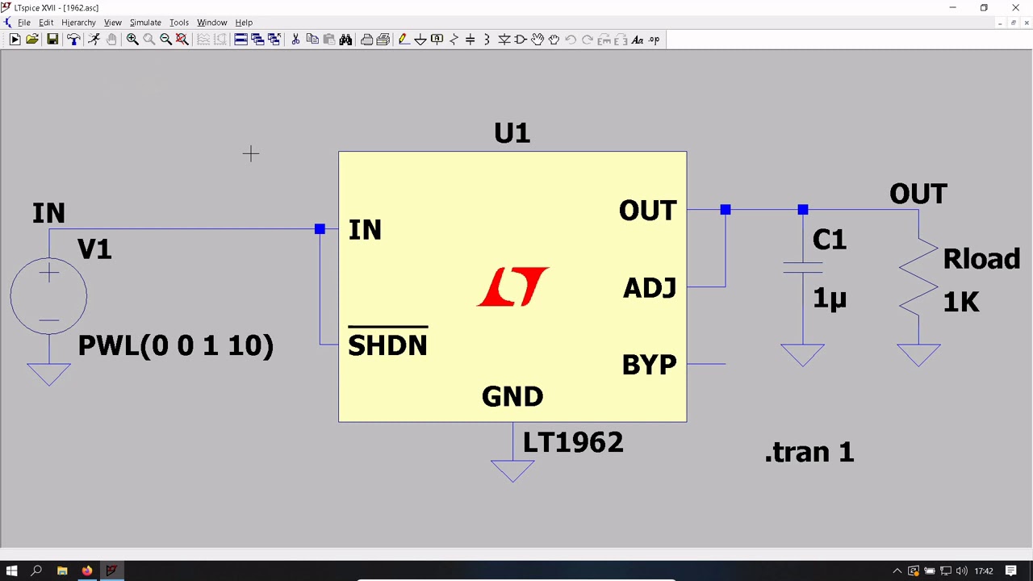Place a Diode tool icon
The width and height of the screenshot is (1033, 581).
point(504,40)
